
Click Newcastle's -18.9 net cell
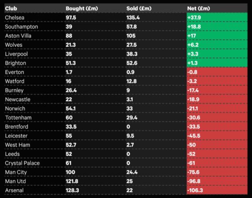point(218,99)
